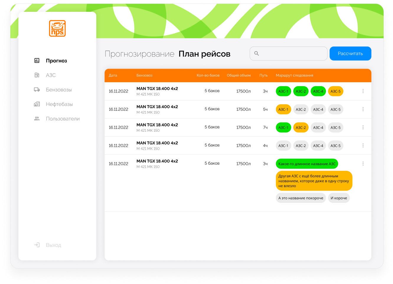This screenshot has width=393, height=284.
Task: Open the Бензовозы section from sidebar
Action: coord(59,90)
